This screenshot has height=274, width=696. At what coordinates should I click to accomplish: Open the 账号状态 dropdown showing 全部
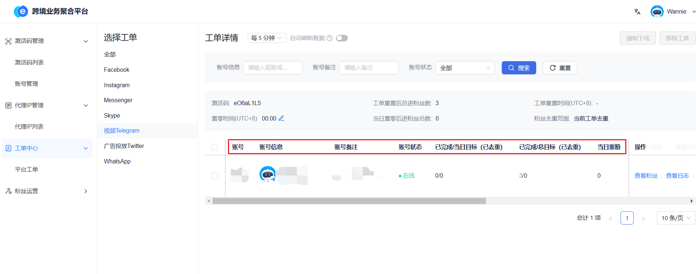(x=465, y=68)
